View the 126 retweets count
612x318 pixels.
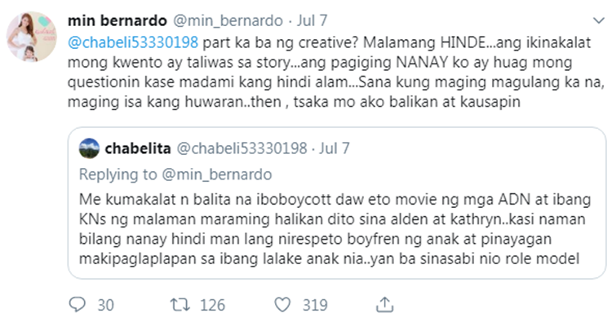212,305
